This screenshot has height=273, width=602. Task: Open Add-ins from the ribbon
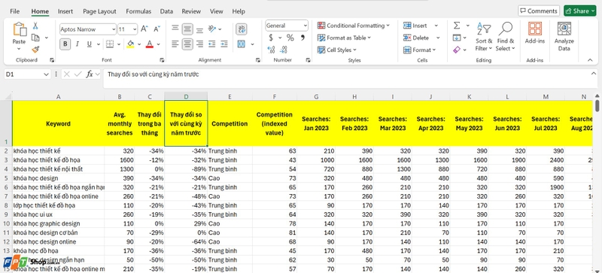click(535, 33)
